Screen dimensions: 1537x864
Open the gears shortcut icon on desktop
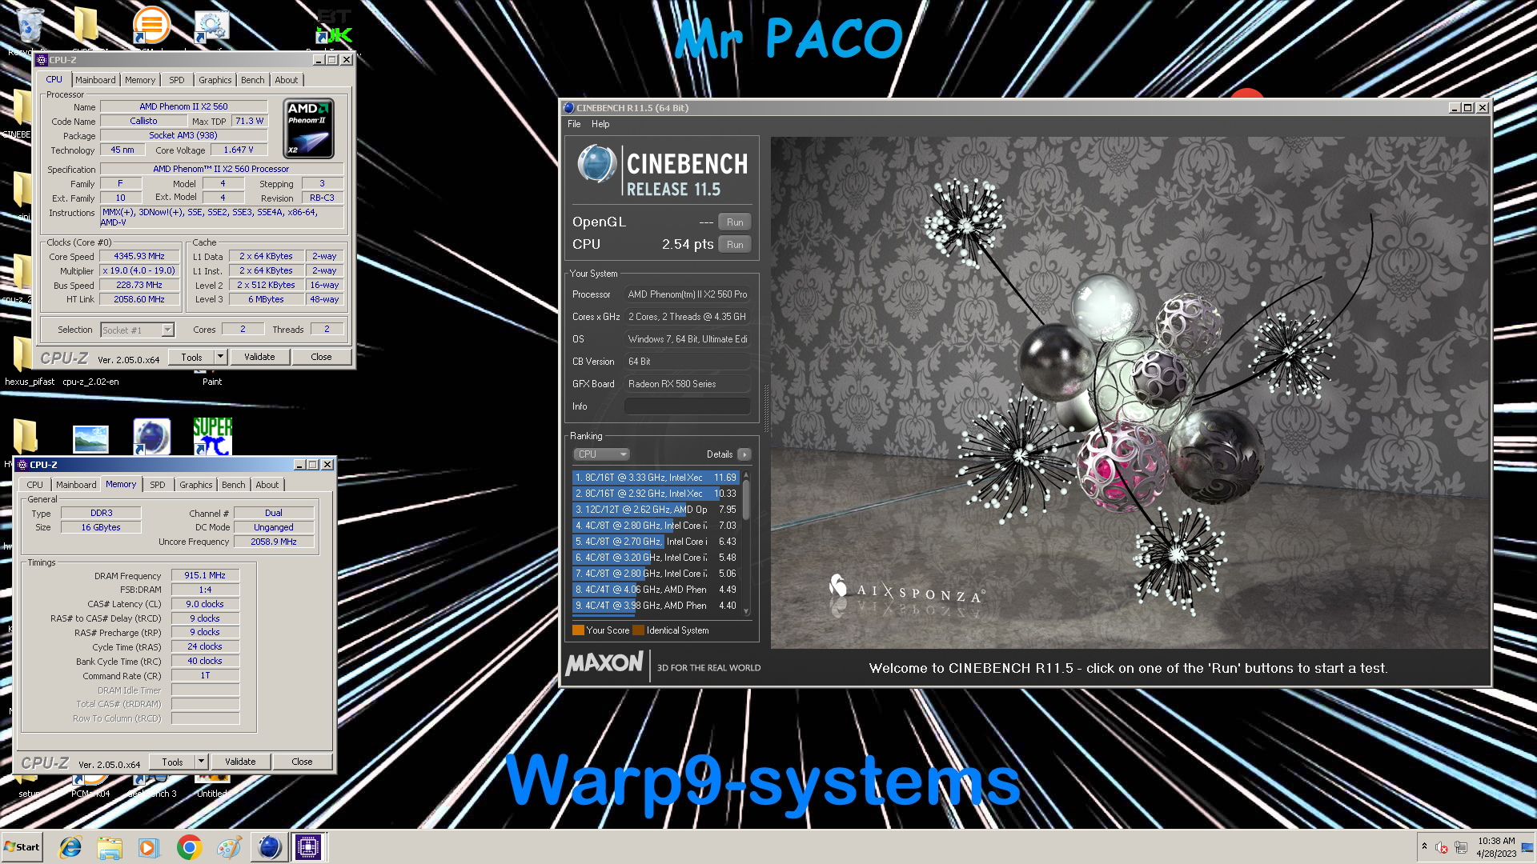coord(211,26)
